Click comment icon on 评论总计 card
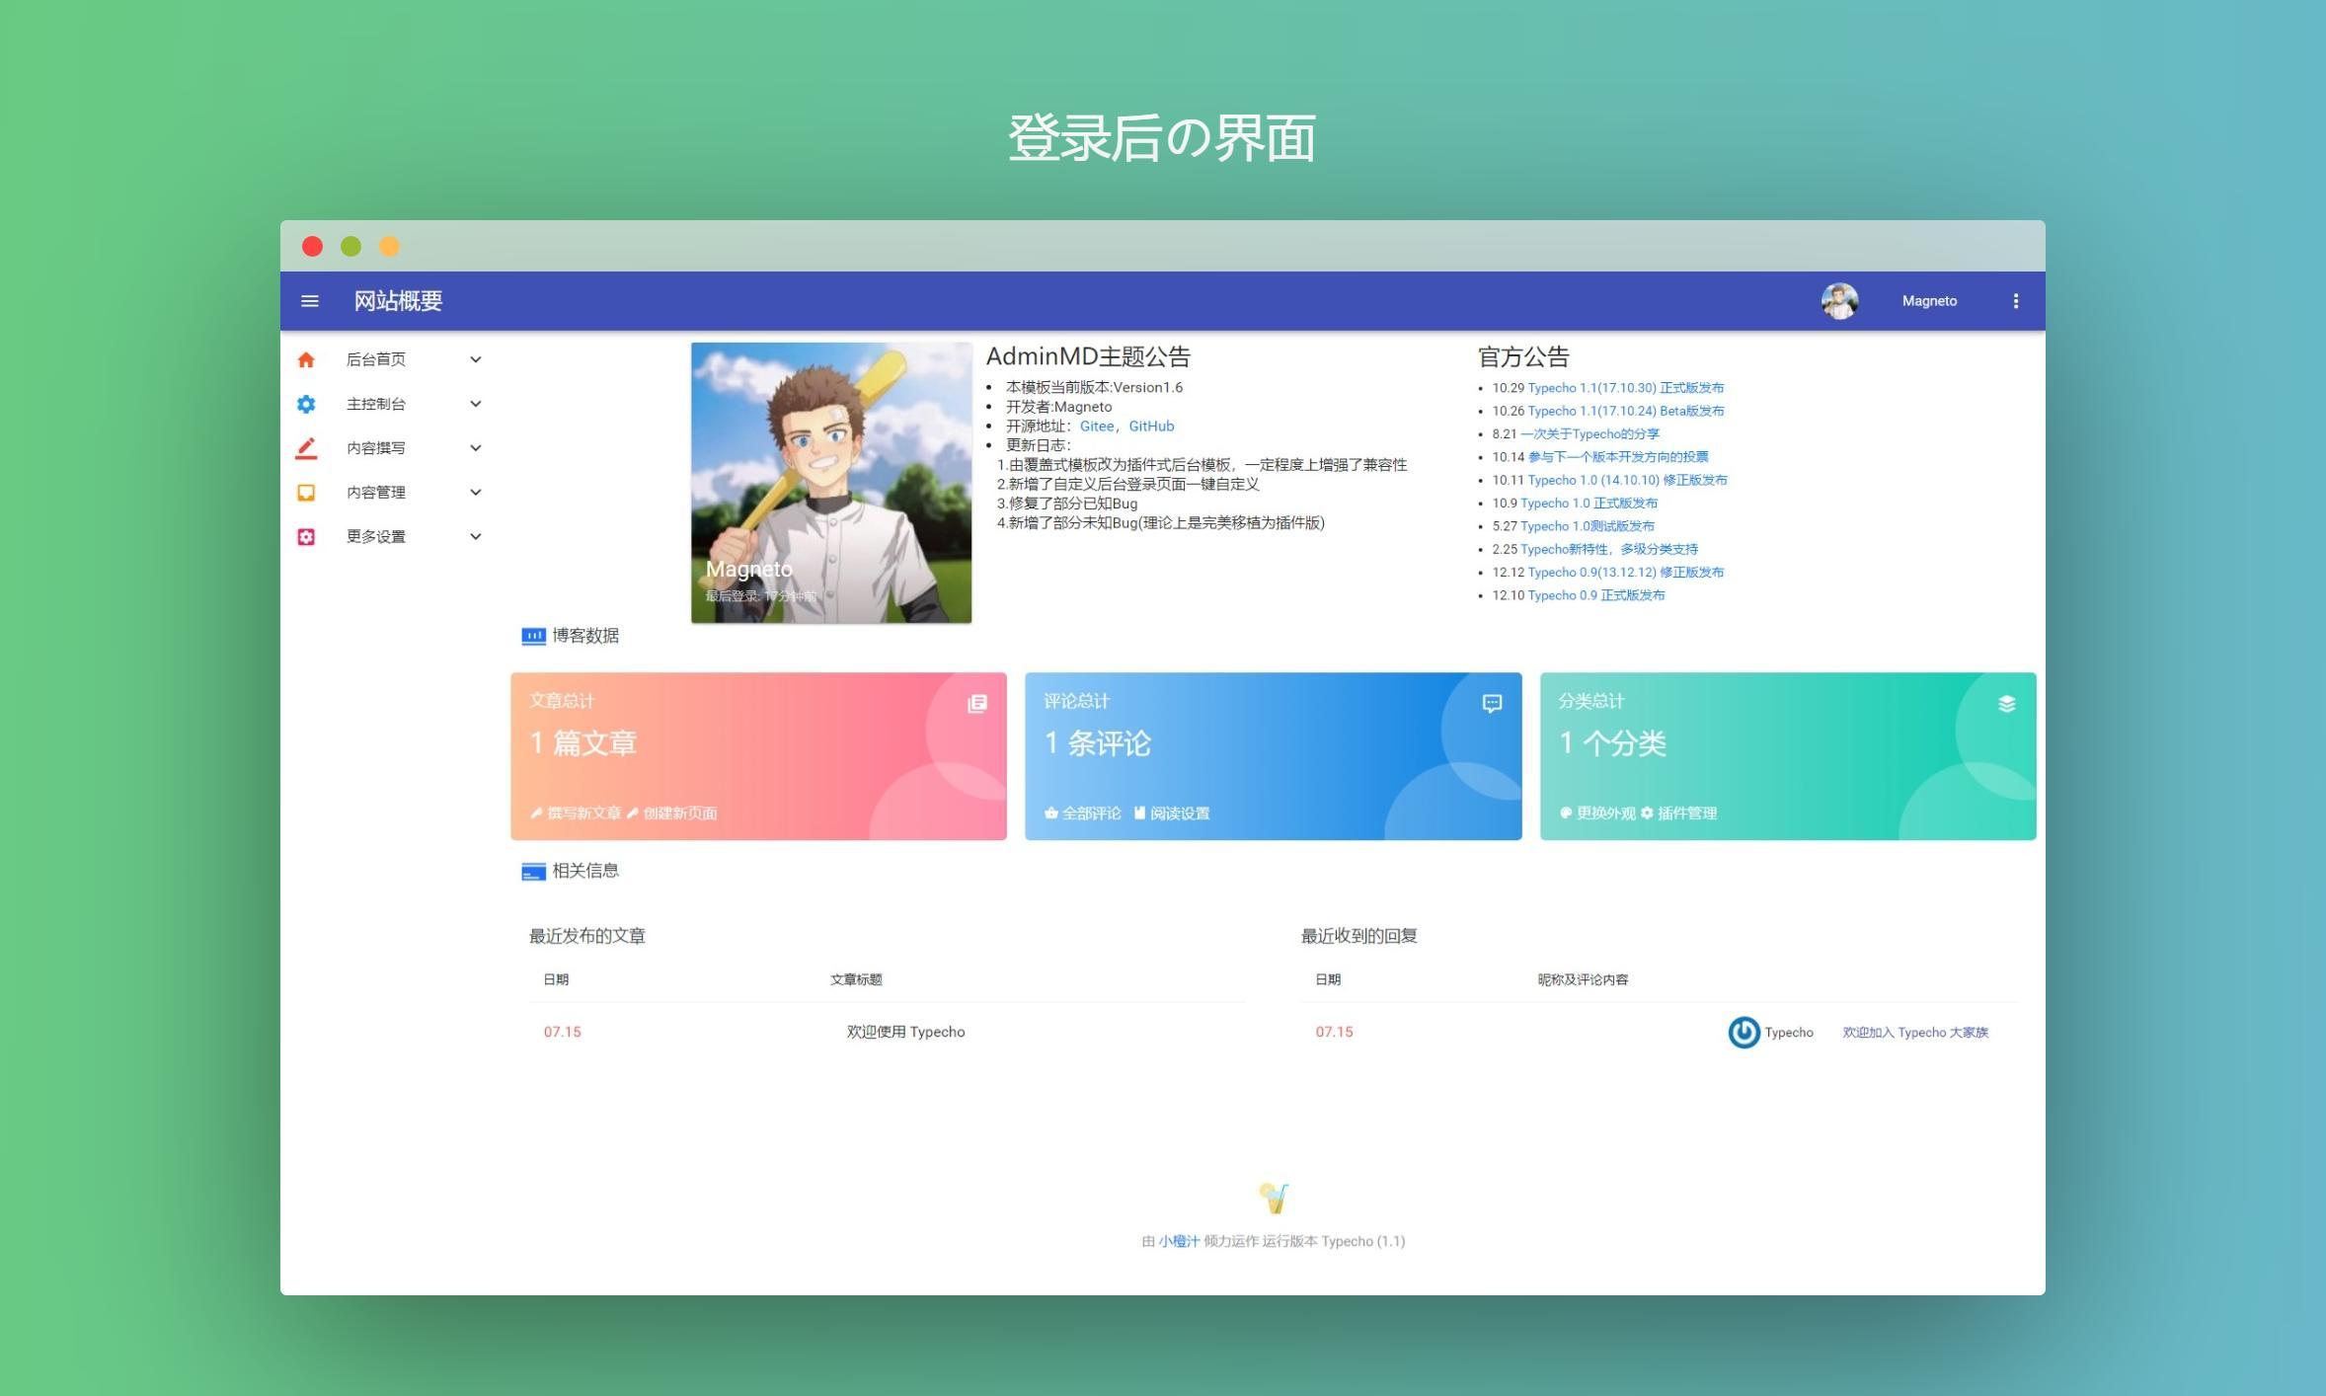The image size is (2326, 1396). 1492,704
